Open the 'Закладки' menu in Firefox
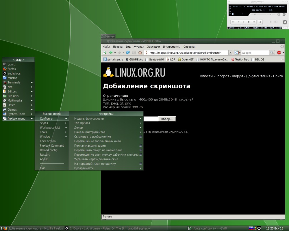Viewport: 289px width, 231px height. click(153, 46)
